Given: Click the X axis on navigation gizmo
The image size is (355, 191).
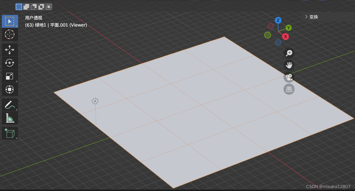Looking at the screenshot, I should [286, 36].
